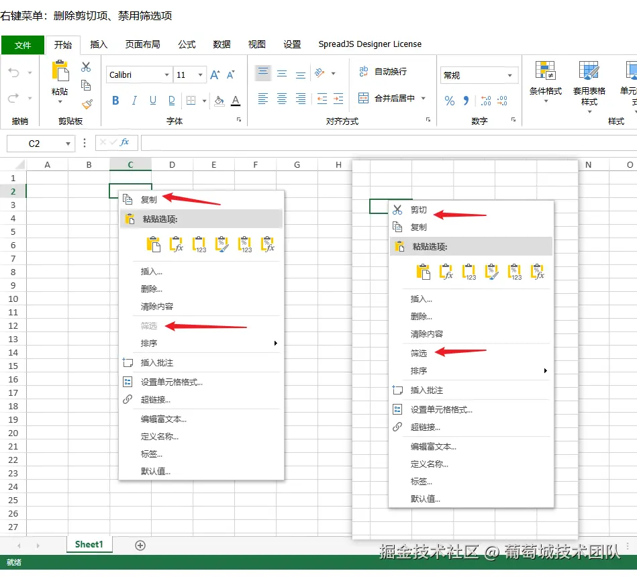
Task: Click Paste Formulas icon in left context menu
Action: pos(177,244)
